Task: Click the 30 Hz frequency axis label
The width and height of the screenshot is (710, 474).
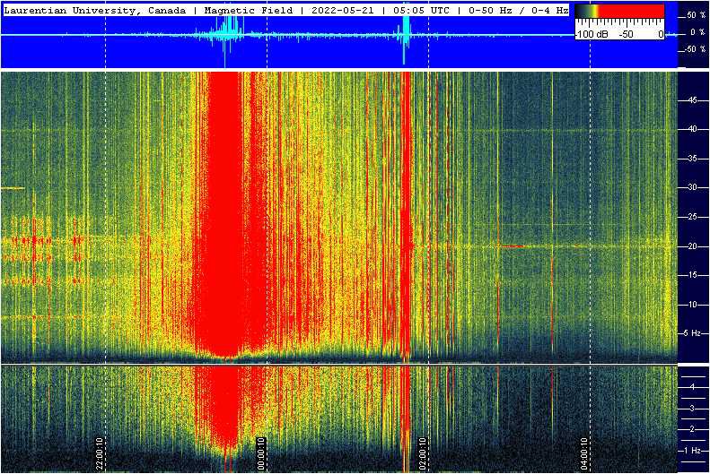Action: pyautogui.click(x=692, y=188)
